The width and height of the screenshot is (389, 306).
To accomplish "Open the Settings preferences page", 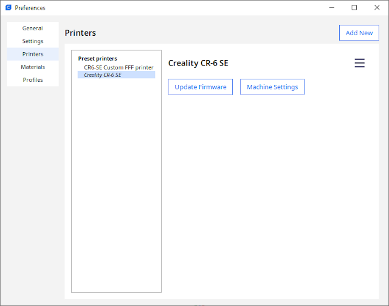I will click(33, 41).
